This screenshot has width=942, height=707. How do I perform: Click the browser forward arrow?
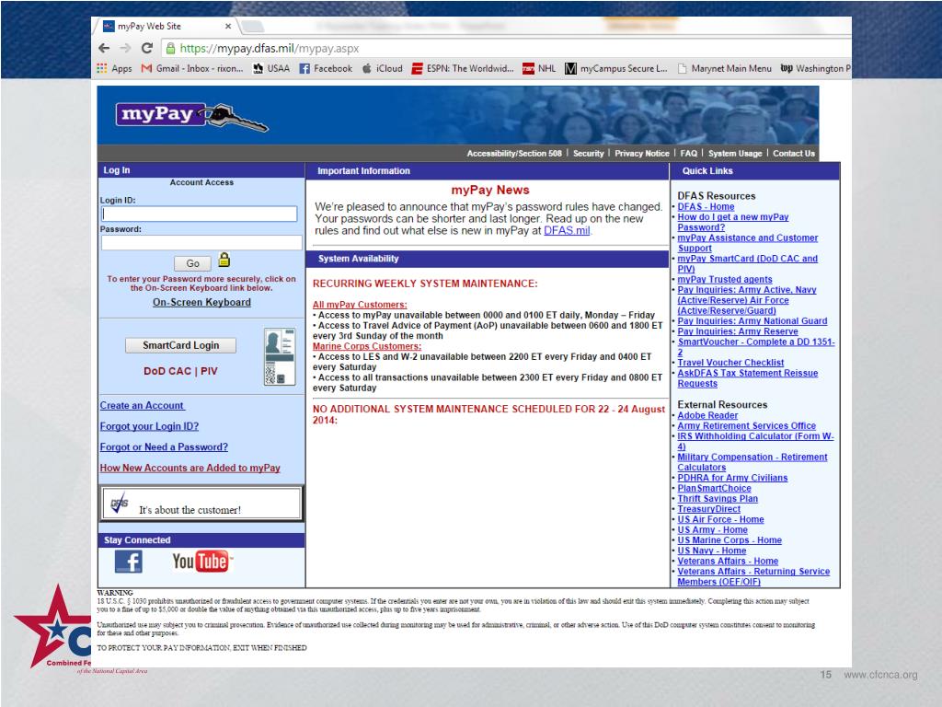pos(125,48)
